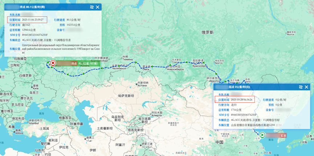Screen dimensions: 314x156
Task: Click the Novosibirsk city label on route
Action: point(174,69)
